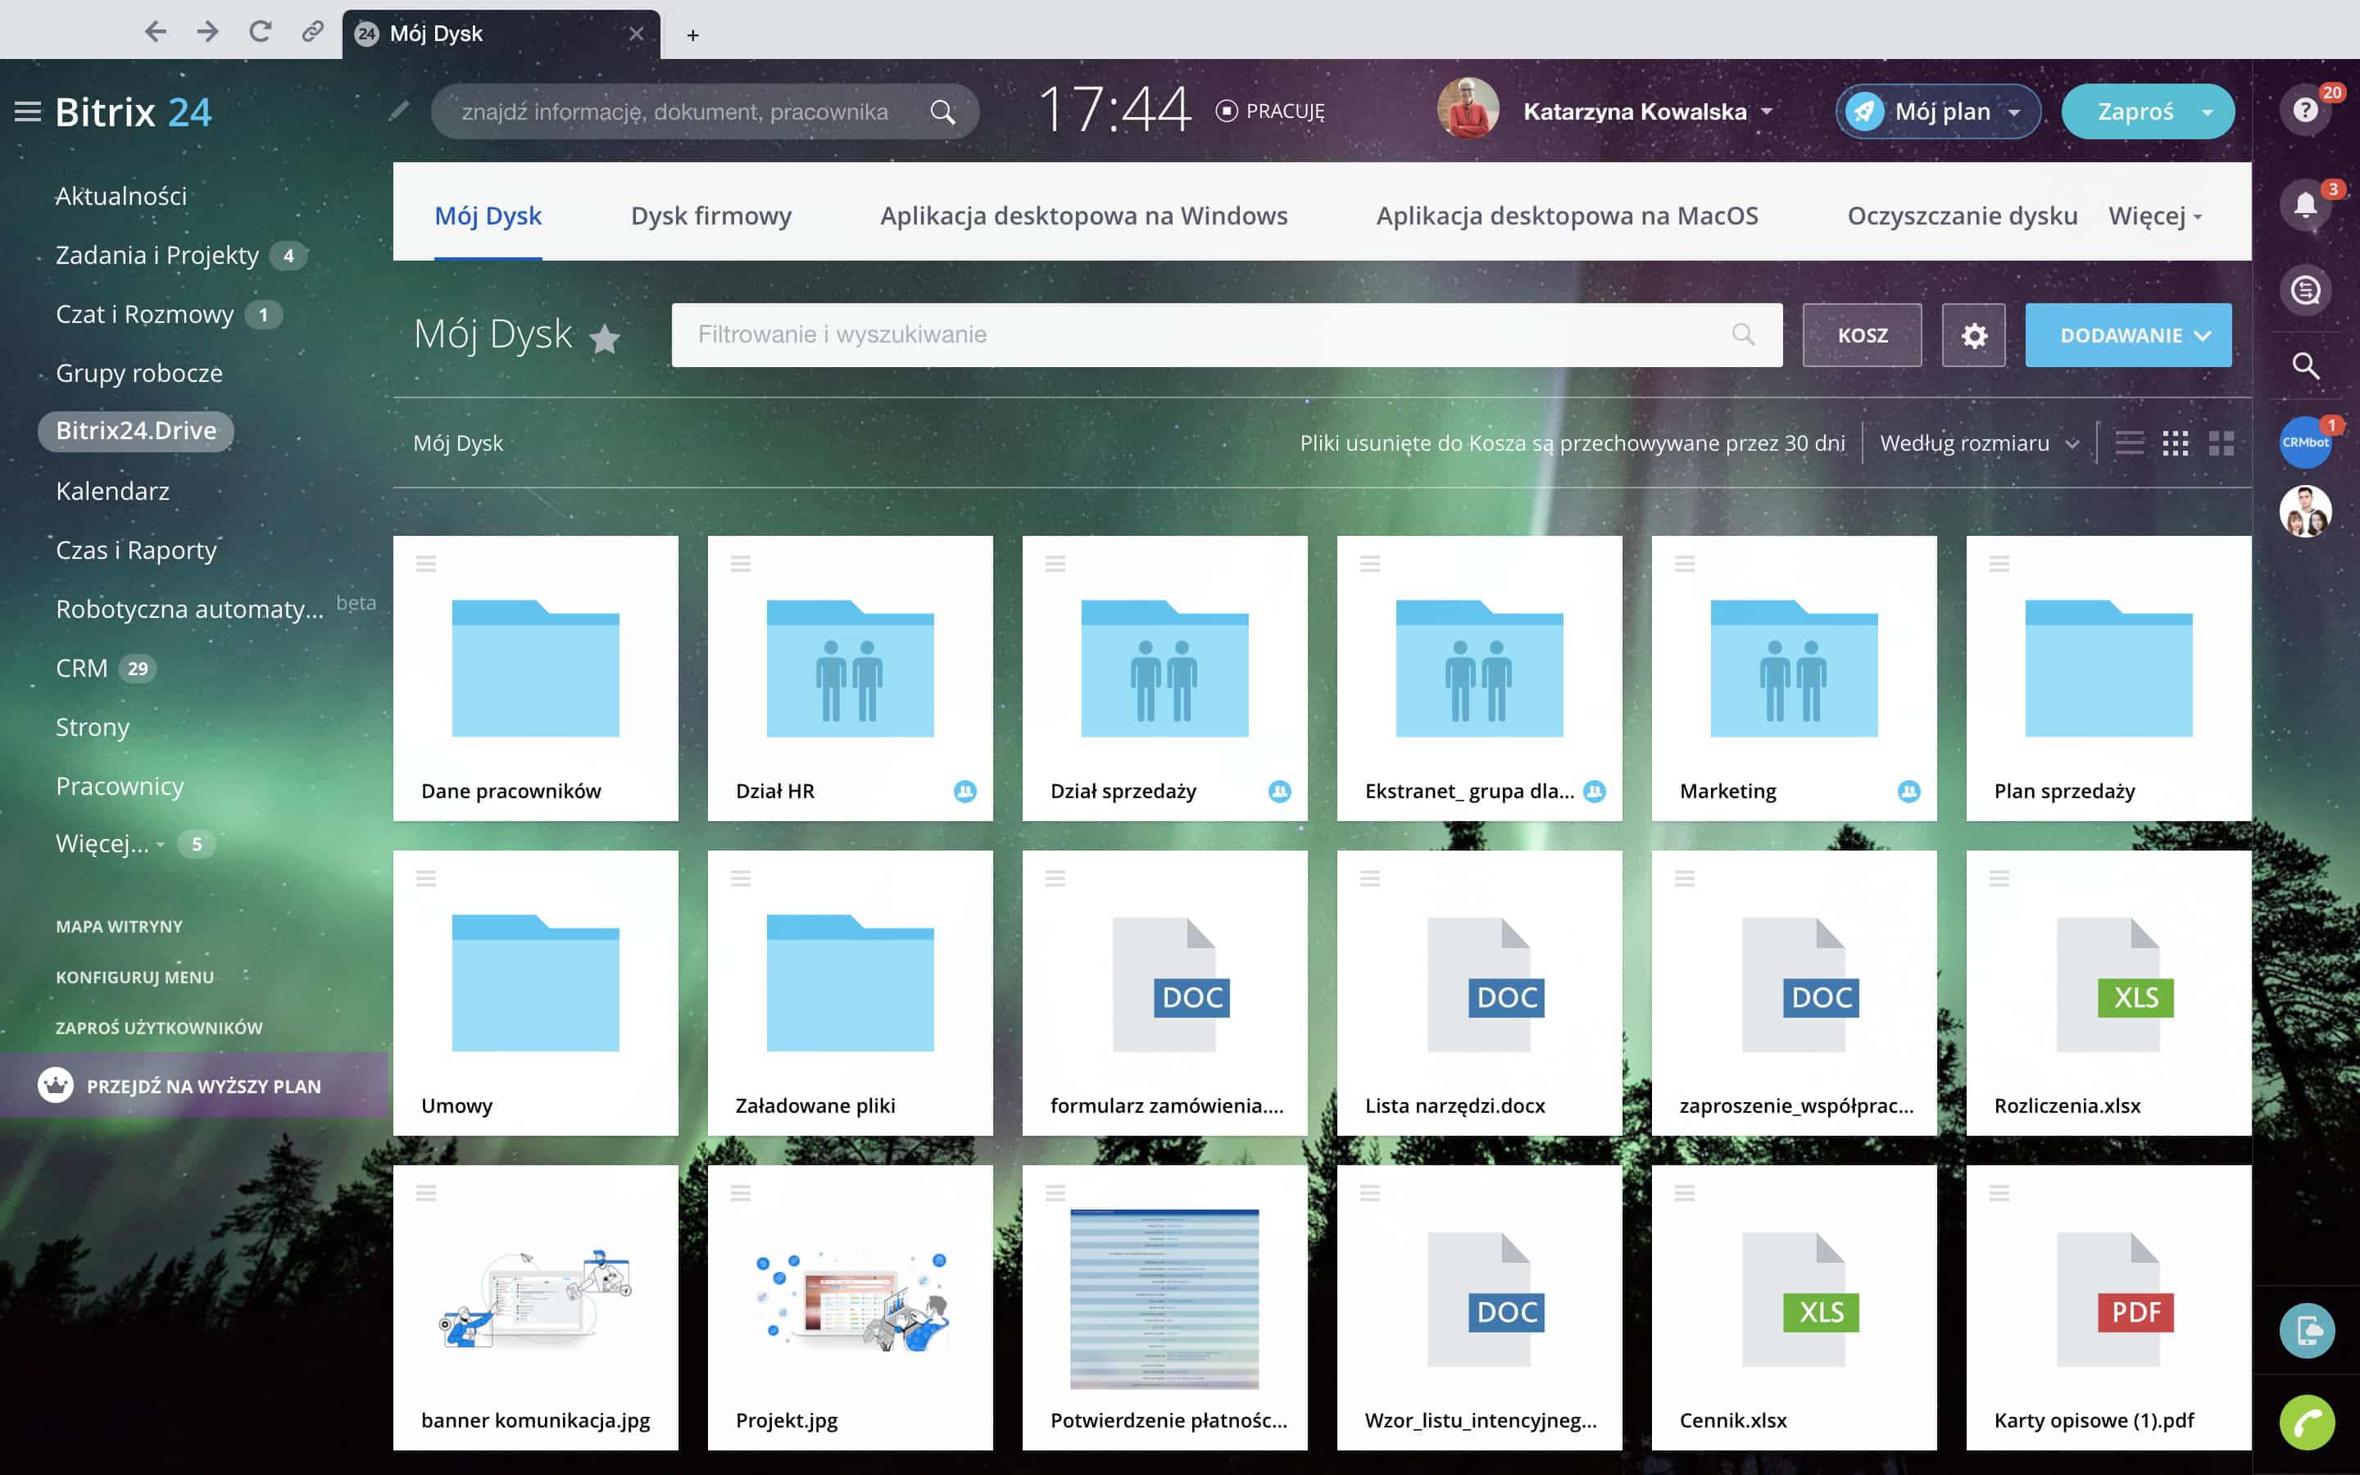Switch to list view layout
This screenshot has width=2360, height=1475.
2129,444
